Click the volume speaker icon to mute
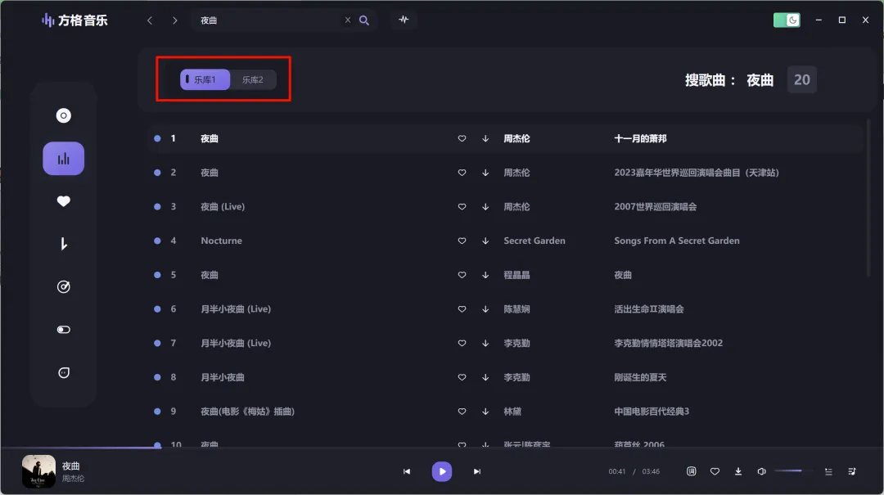Viewport: 884px width, 495px height. point(761,471)
